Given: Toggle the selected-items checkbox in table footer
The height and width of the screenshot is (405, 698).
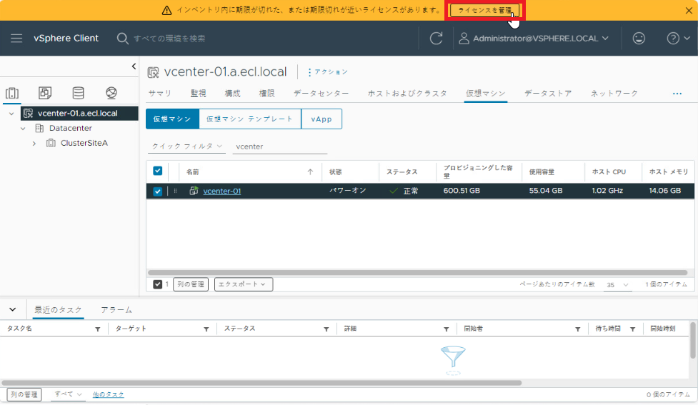Looking at the screenshot, I should [158, 284].
